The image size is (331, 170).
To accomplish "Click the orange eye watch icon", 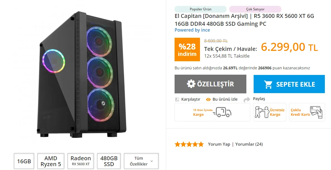I will tap(208, 99).
